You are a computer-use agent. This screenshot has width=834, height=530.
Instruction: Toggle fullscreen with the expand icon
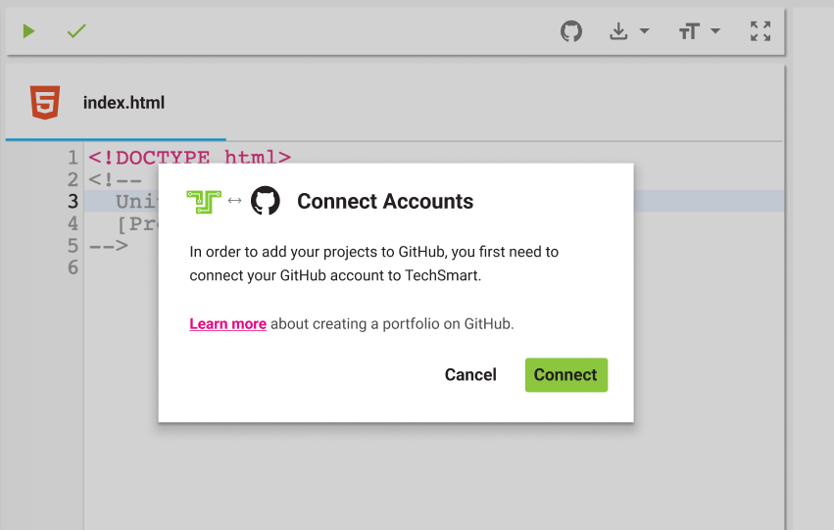(760, 31)
